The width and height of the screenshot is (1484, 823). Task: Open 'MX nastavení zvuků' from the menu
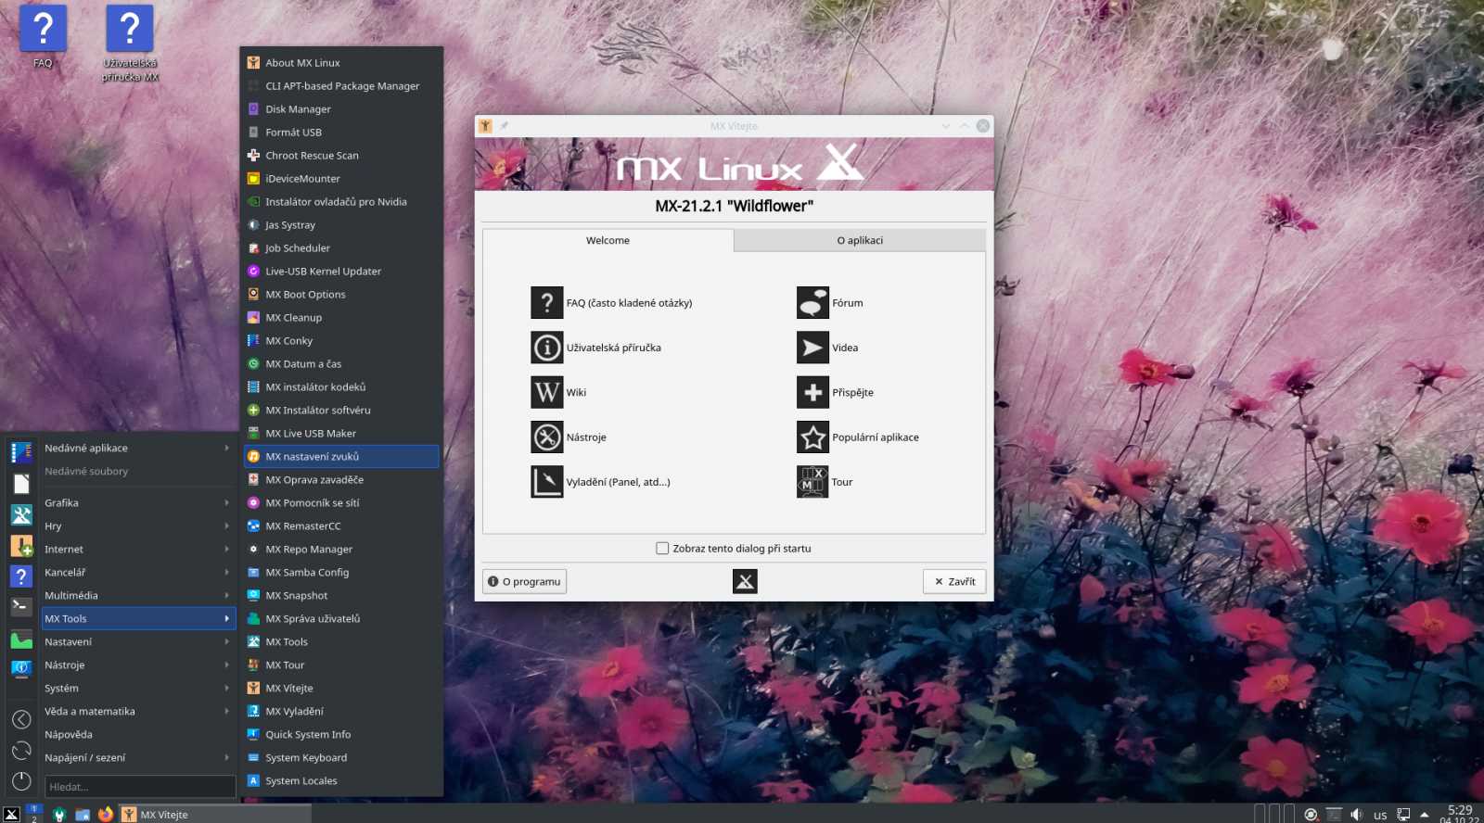(x=341, y=456)
